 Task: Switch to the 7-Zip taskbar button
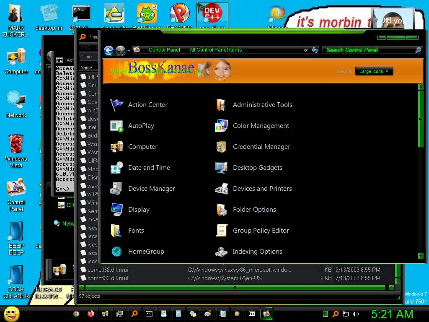(x=252, y=314)
